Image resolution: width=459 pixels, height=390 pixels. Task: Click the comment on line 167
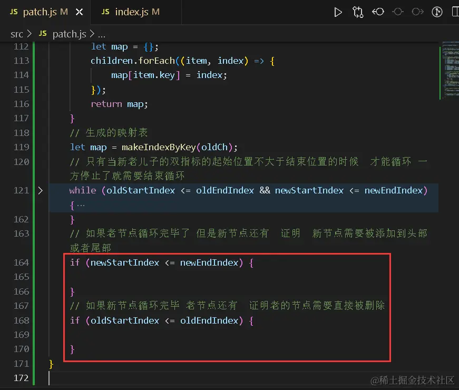point(227,306)
